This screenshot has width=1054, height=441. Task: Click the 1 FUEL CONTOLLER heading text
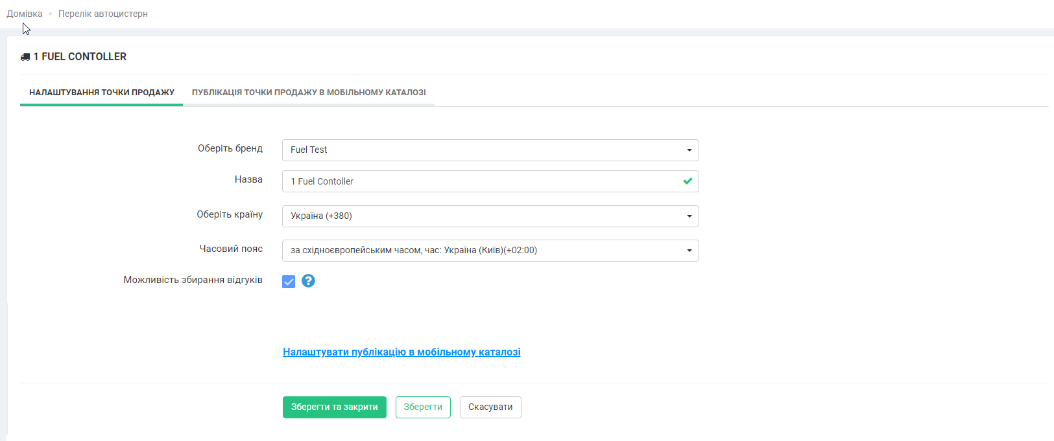click(80, 57)
